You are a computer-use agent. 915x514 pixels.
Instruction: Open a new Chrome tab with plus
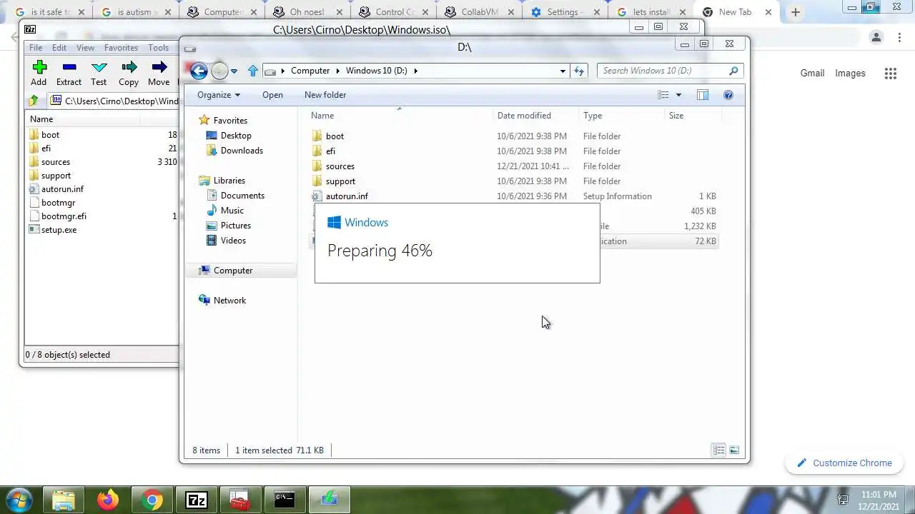click(796, 12)
